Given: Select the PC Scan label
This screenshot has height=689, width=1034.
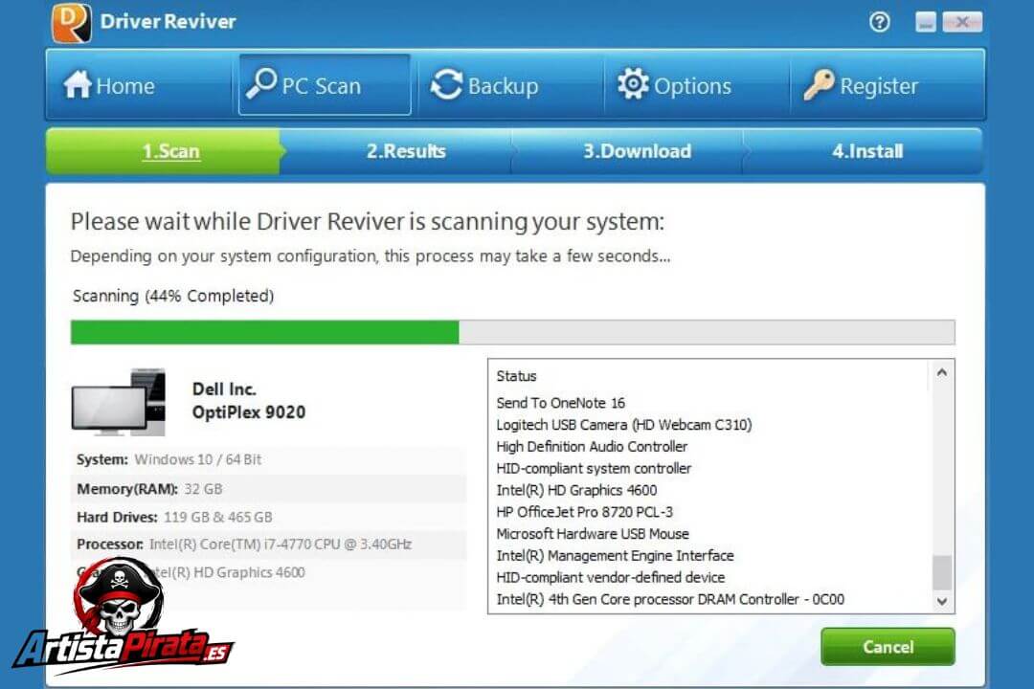Looking at the screenshot, I should [x=321, y=86].
